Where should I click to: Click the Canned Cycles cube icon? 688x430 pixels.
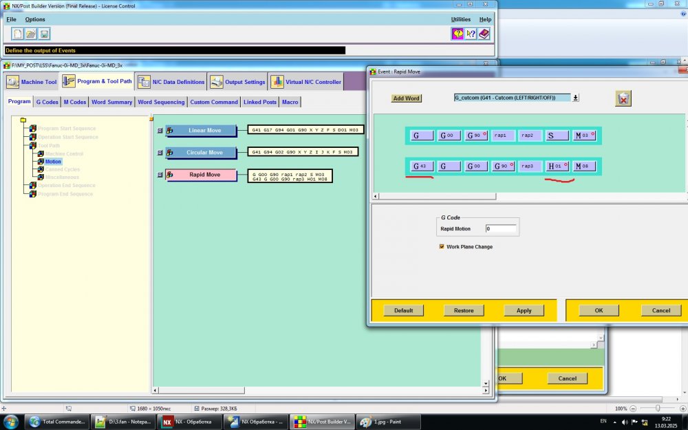[x=41, y=169]
